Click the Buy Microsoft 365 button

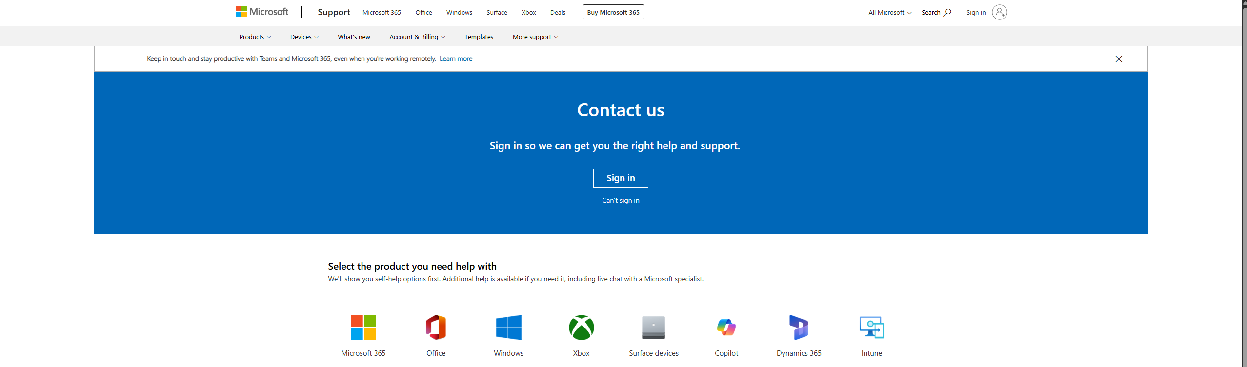(x=613, y=12)
